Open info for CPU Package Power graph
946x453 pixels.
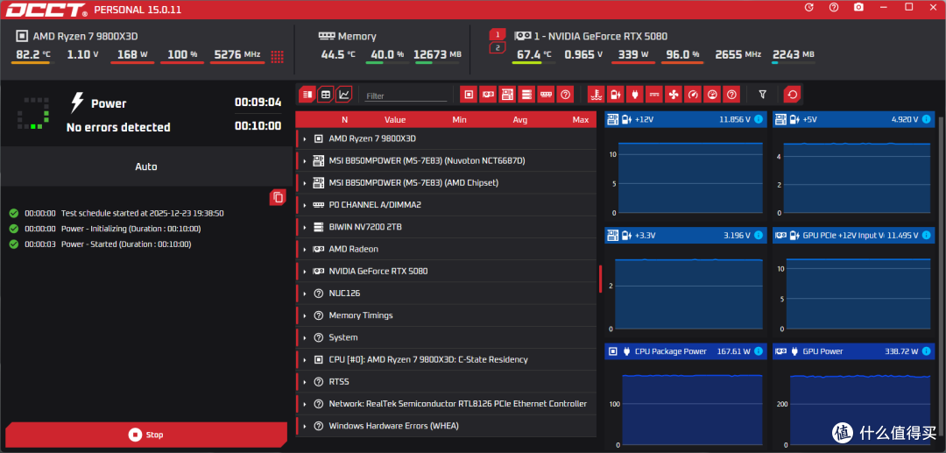[x=759, y=351]
